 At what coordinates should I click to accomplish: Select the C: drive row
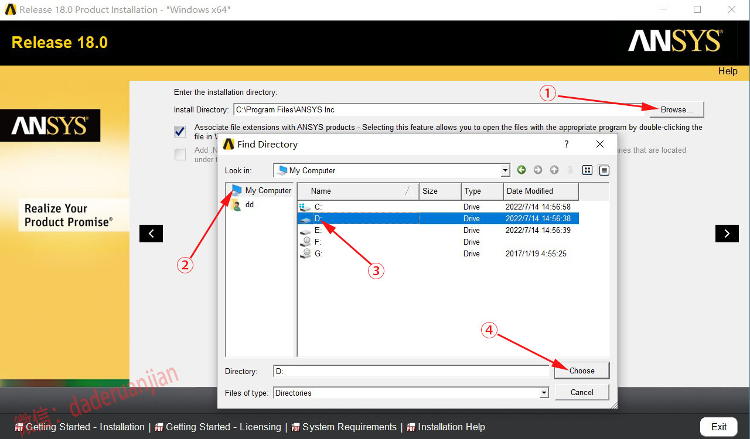click(438, 207)
